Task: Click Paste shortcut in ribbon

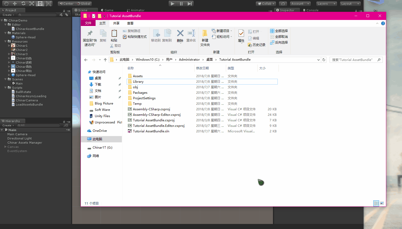Action: 135,37
